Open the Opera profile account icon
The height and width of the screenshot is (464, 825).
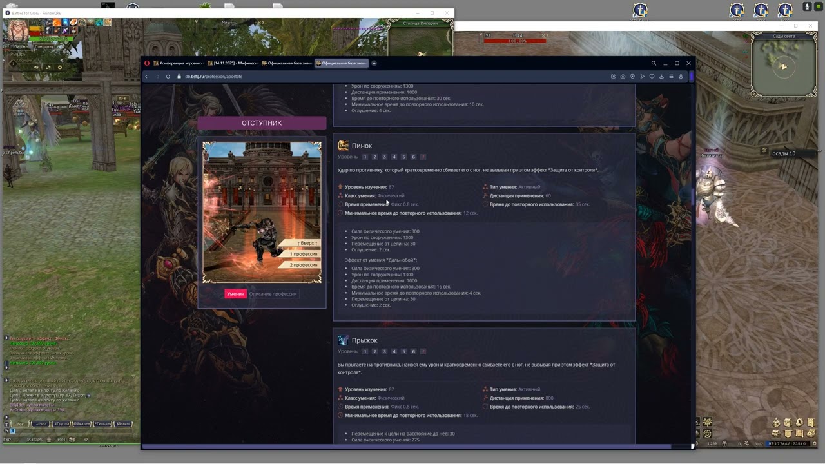(x=681, y=77)
